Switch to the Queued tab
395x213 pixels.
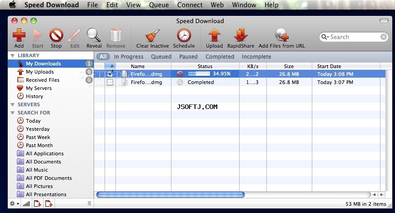click(x=161, y=57)
